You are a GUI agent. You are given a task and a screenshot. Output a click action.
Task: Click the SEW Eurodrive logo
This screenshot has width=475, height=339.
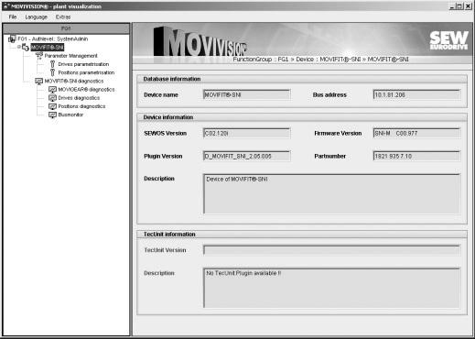[x=448, y=40]
